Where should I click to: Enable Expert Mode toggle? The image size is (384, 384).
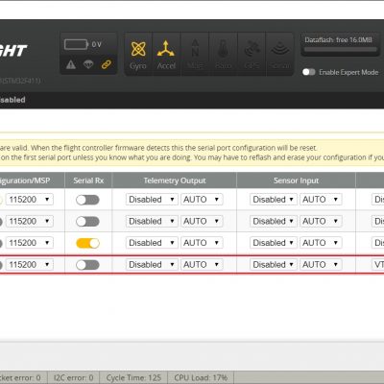[x=309, y=72]
